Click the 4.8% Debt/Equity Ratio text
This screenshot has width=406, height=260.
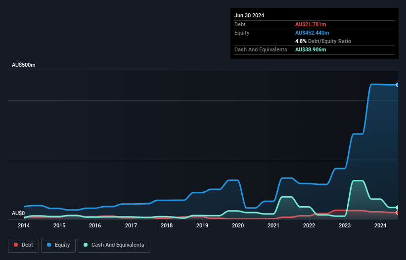tap(323, 41)
